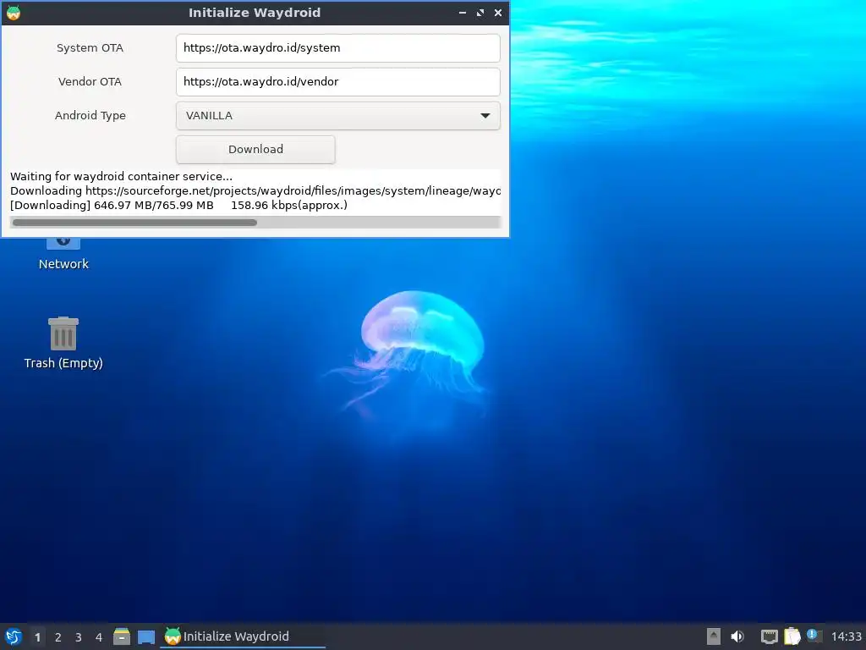Click the Waydroid icon in the title bar
This screenshot has height=650, width=866.
14,12
